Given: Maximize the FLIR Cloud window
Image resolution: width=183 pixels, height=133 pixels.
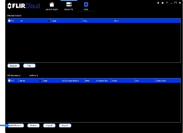Looking at the screenshot, I should 175,3.
